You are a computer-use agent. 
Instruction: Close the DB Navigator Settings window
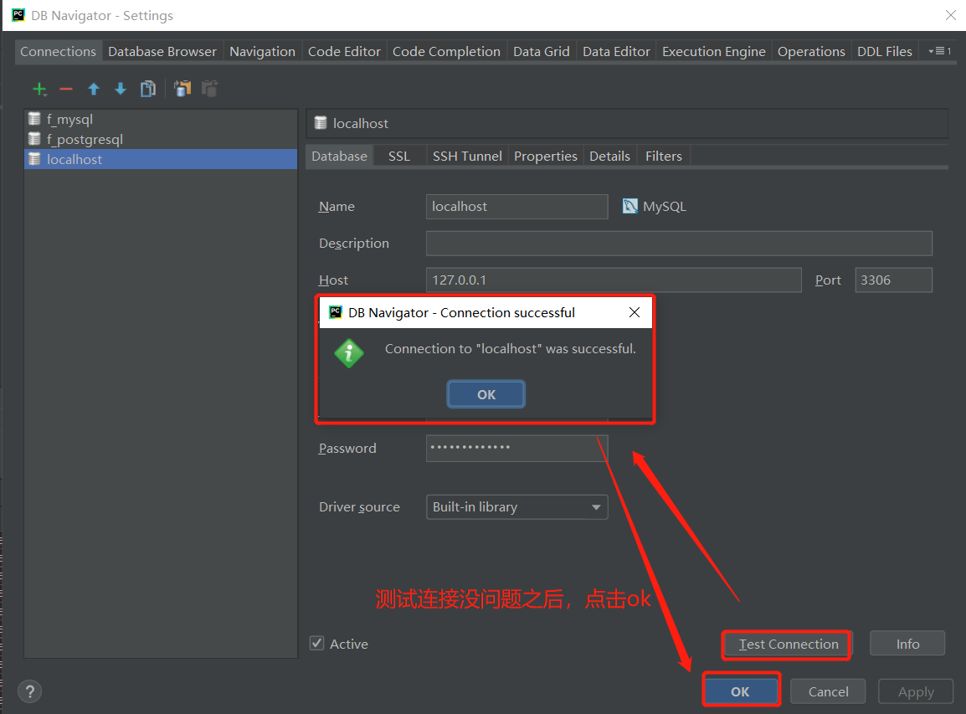click(951, 15)
